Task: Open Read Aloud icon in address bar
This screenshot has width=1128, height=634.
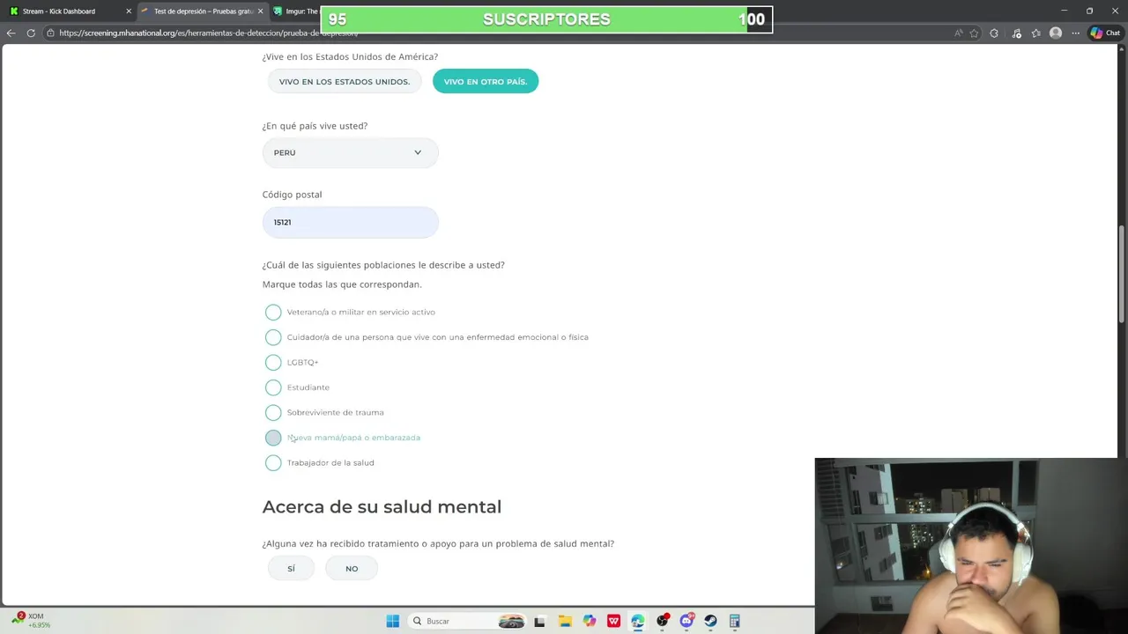Action: point(959,33)
